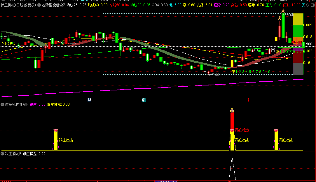Click the yellow 高: 9.60 value
This screenshot has height=182, width=316.
click(x=189, y=5)
